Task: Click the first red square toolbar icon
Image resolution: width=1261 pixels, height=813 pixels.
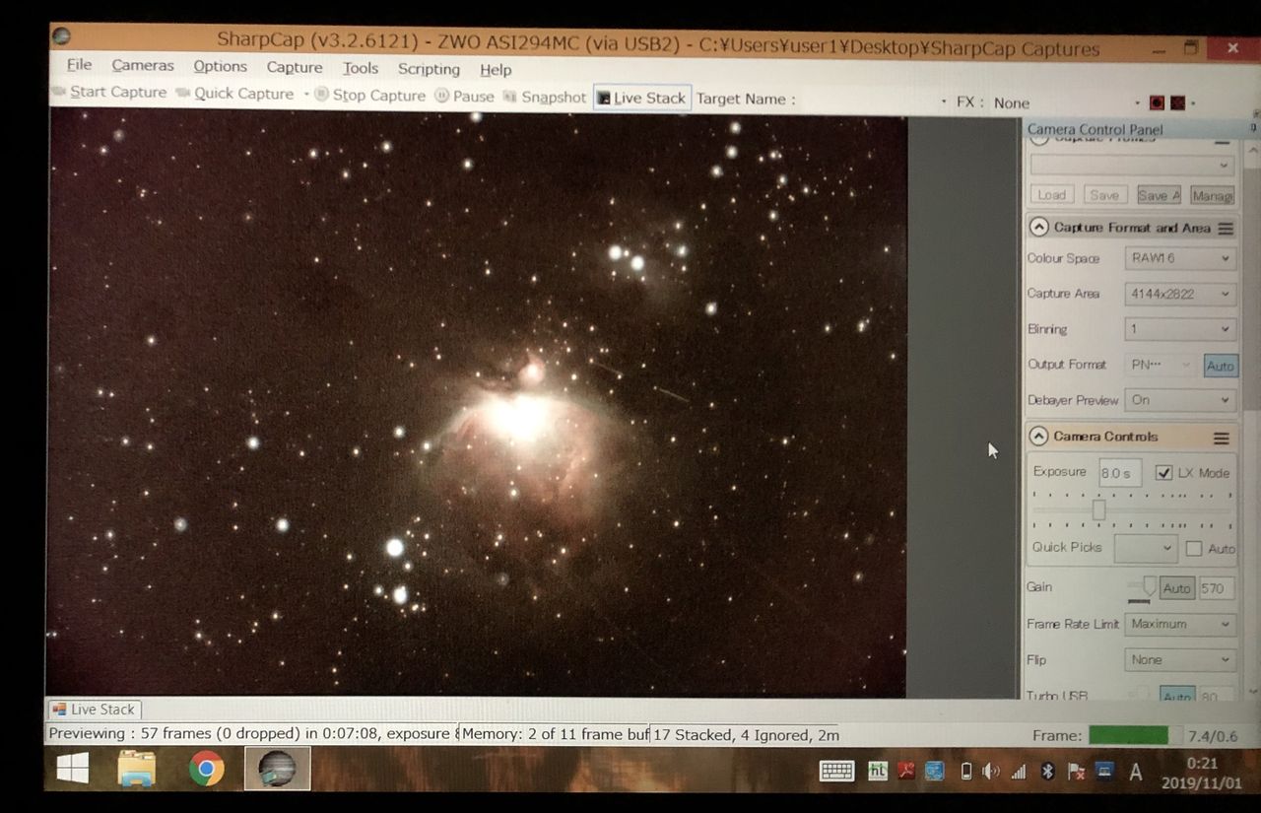Action: [1157, 102]
